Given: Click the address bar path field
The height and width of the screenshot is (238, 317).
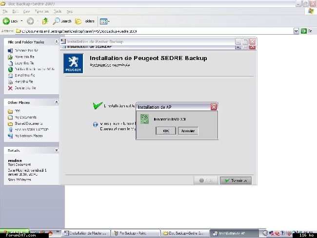Looking at the screenshot, I should tap(155, 31).
